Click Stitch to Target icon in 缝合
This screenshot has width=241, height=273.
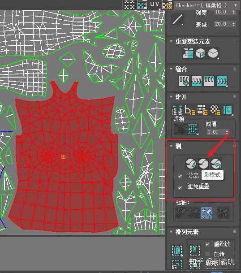point(184,81)
